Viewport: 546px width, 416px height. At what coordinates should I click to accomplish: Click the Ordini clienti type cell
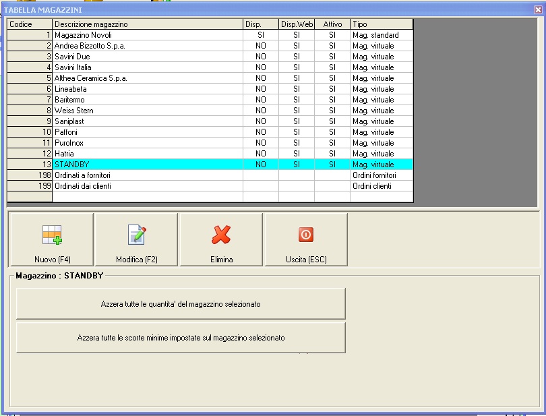382,186
